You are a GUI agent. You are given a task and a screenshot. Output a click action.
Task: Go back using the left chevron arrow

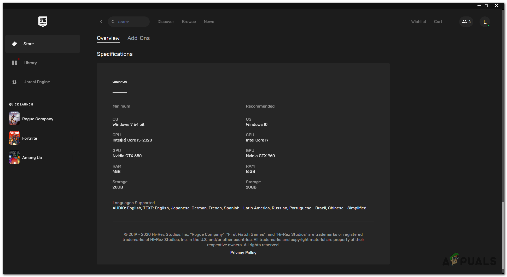click(x=101, y=22)
